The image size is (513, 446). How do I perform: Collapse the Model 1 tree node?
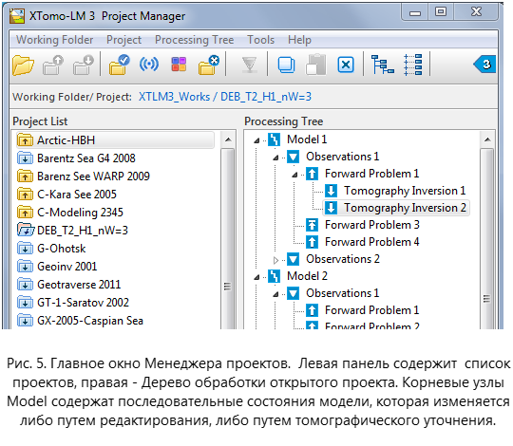(x=256, y=140)
